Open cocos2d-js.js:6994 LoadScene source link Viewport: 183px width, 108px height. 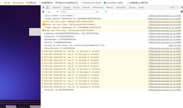pyautogui.click(x=164, y=33)
